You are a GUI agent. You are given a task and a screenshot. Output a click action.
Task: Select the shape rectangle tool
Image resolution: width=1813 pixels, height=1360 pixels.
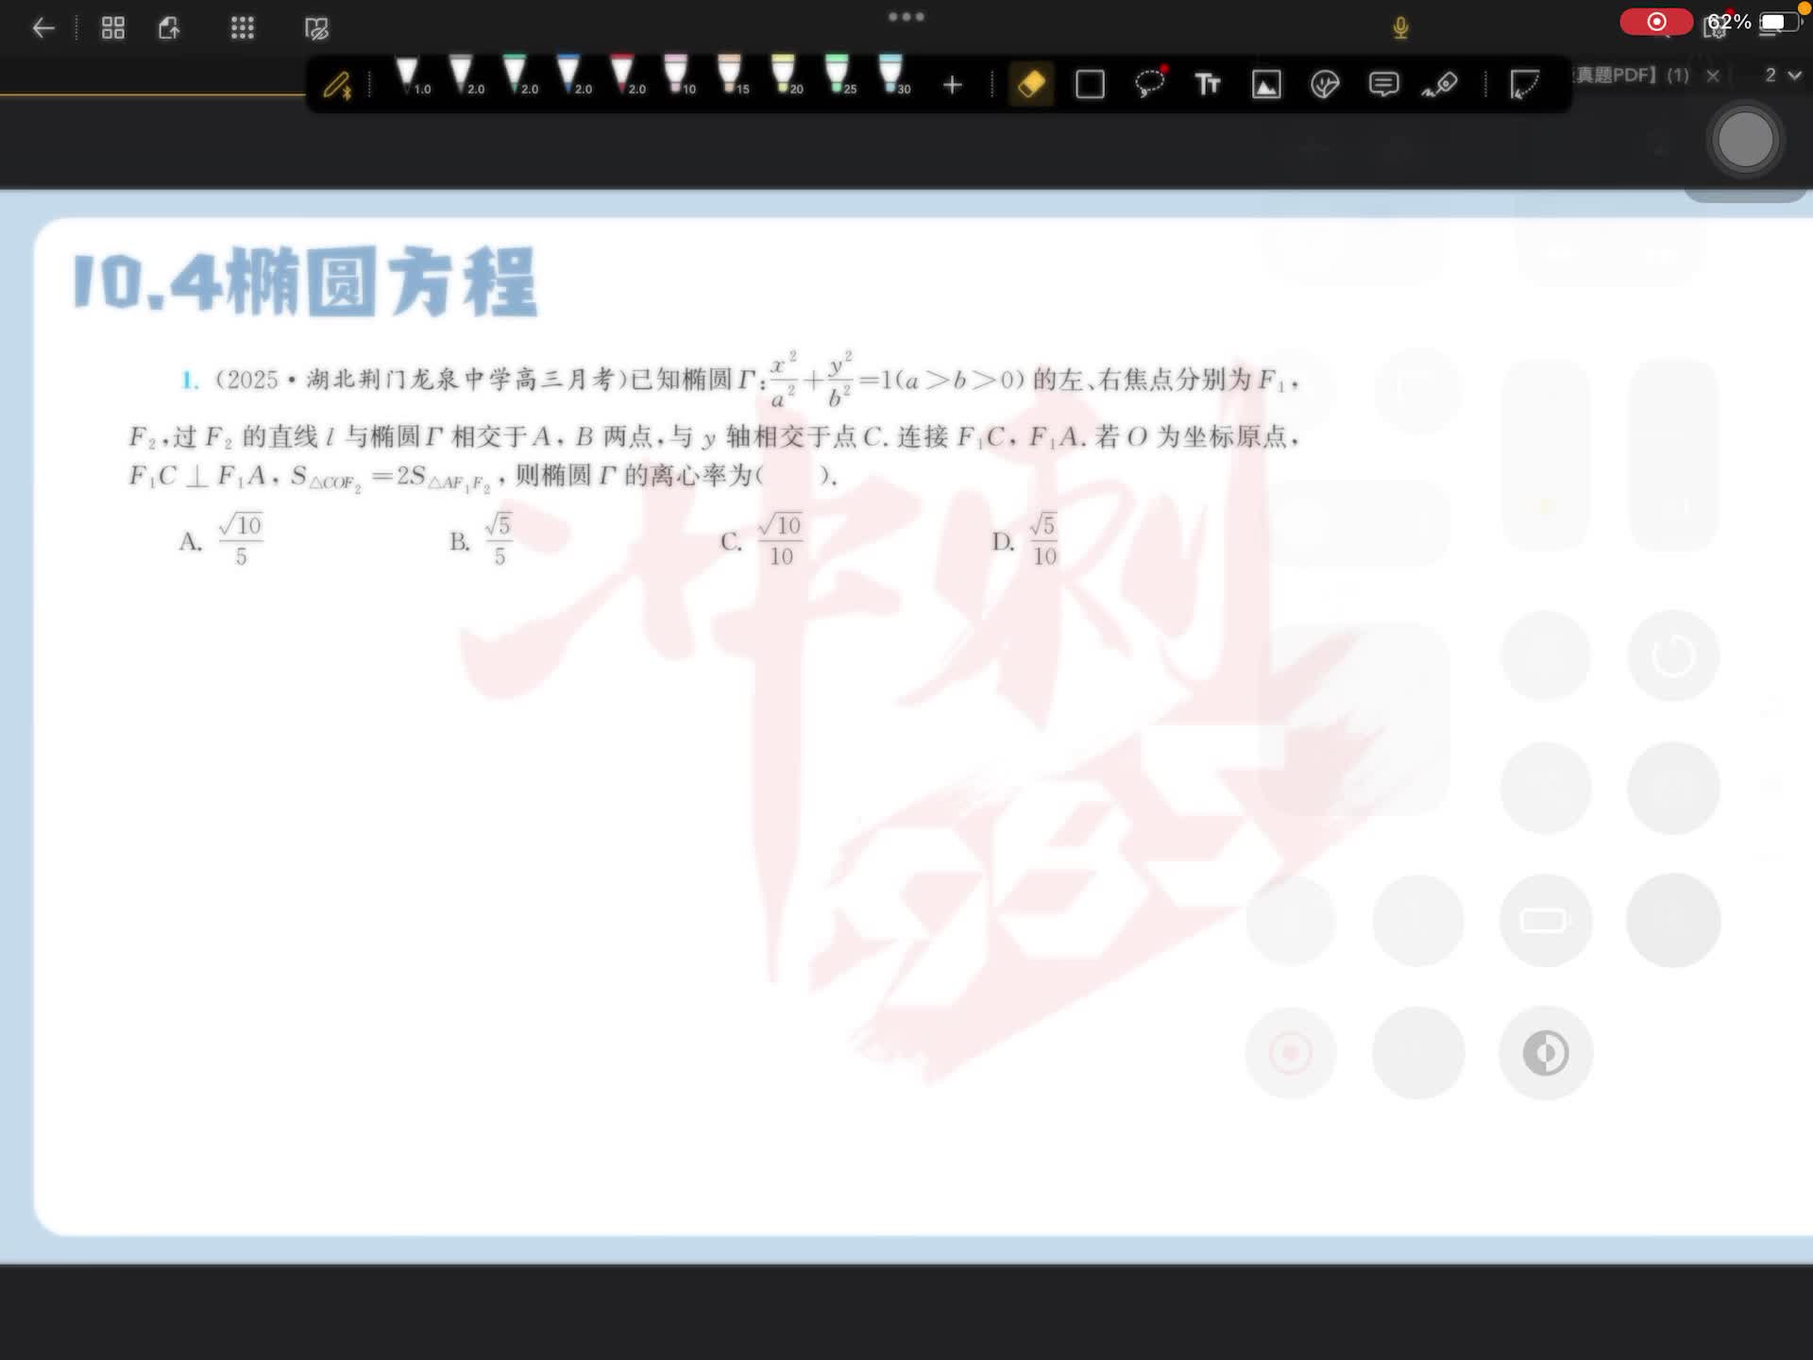point(1090,84)
